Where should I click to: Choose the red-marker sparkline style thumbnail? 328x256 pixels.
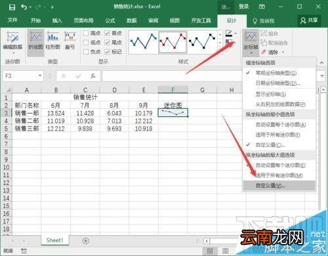click(x=173, y=42)
